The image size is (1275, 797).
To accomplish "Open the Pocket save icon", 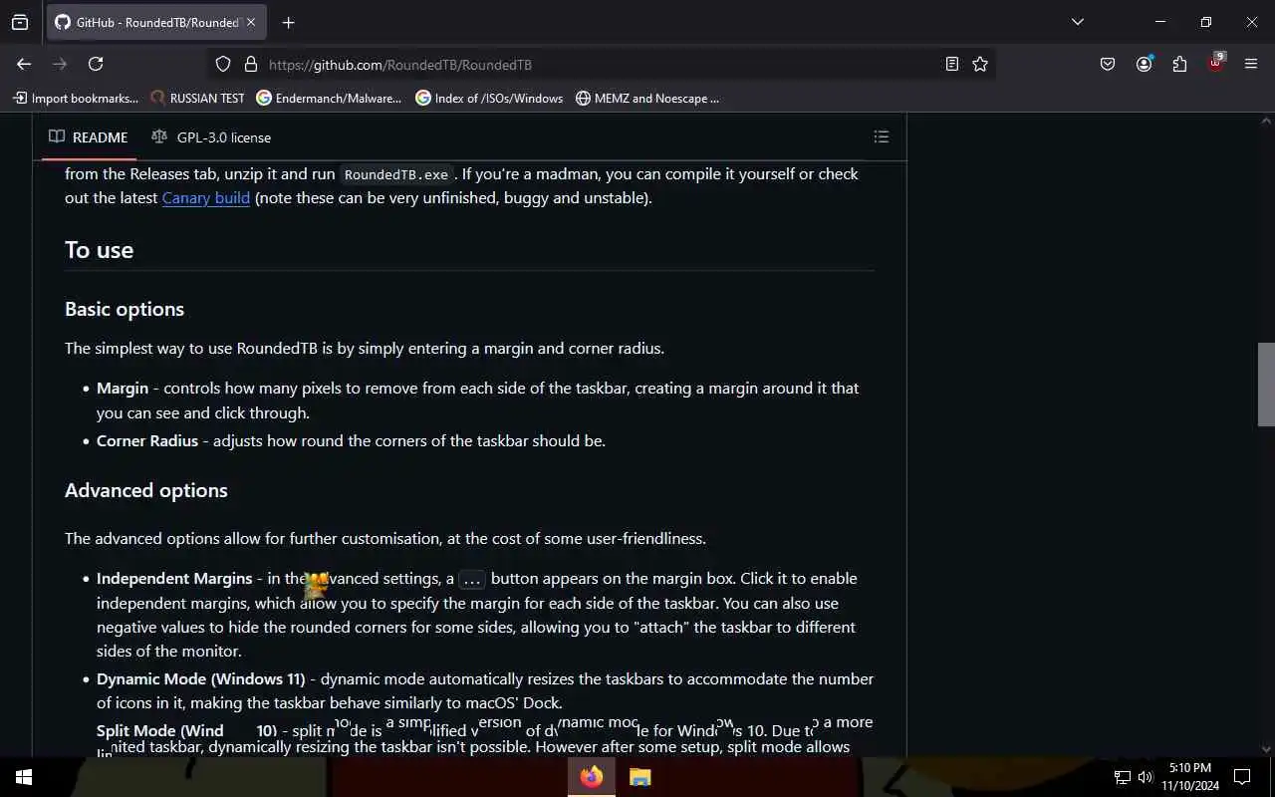I will click(1108, 64).
